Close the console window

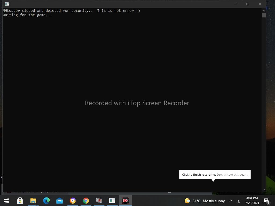point(260,4)
